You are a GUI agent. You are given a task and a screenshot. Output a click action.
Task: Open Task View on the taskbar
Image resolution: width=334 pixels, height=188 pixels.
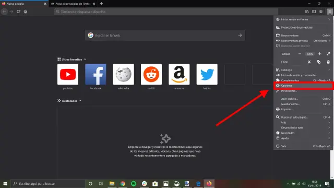(x=101, y=183)
